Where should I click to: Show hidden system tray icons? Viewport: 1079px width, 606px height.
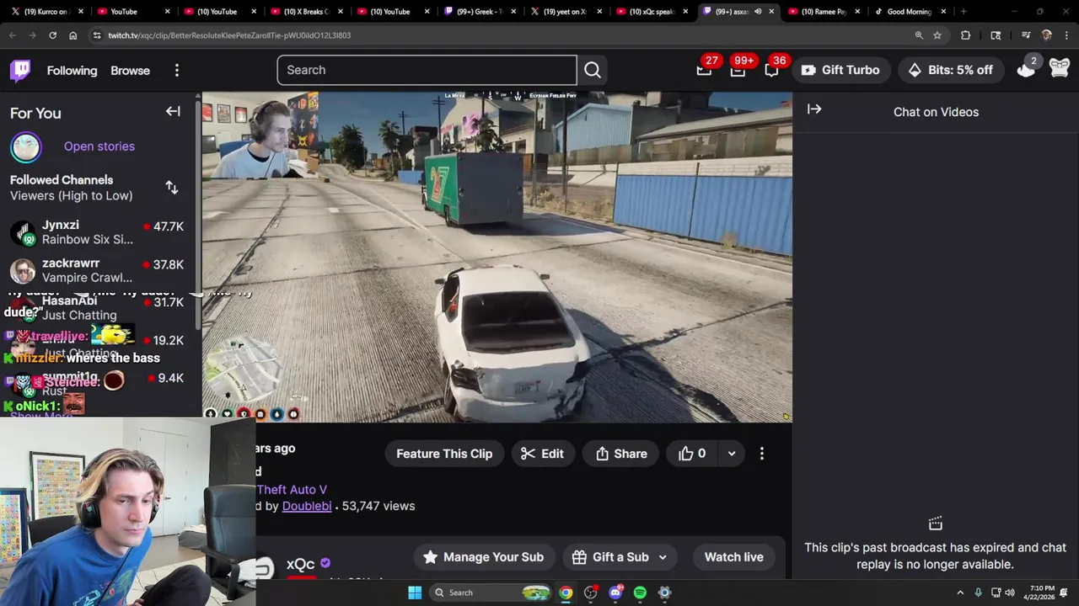(x=960, y=593)
